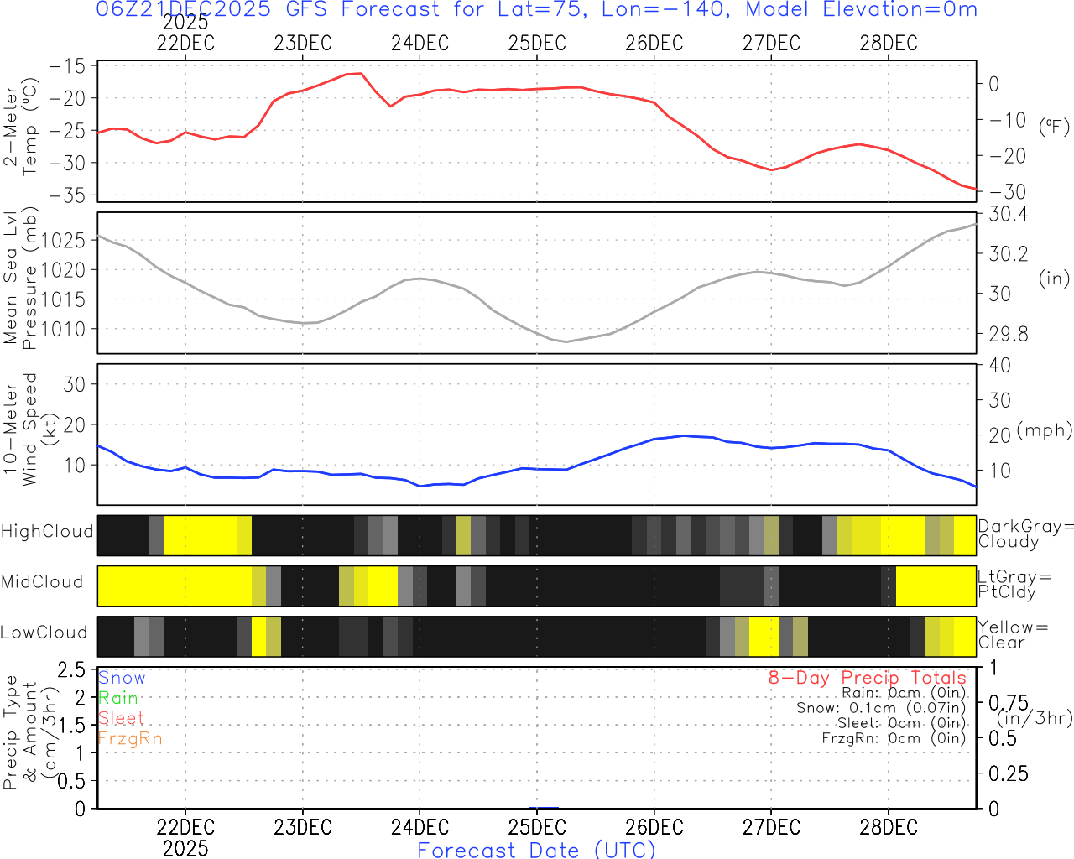This screenshot has height=859, width=1074.
Task: Click the HighCloud row label
Action: pyautogui.click(x=47, y=532)
